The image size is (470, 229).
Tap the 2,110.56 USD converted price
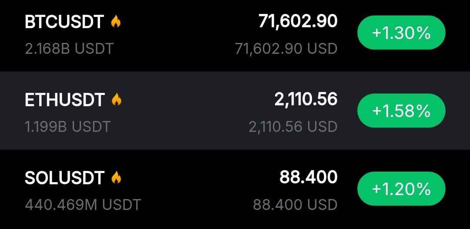[x=293, y=127]
